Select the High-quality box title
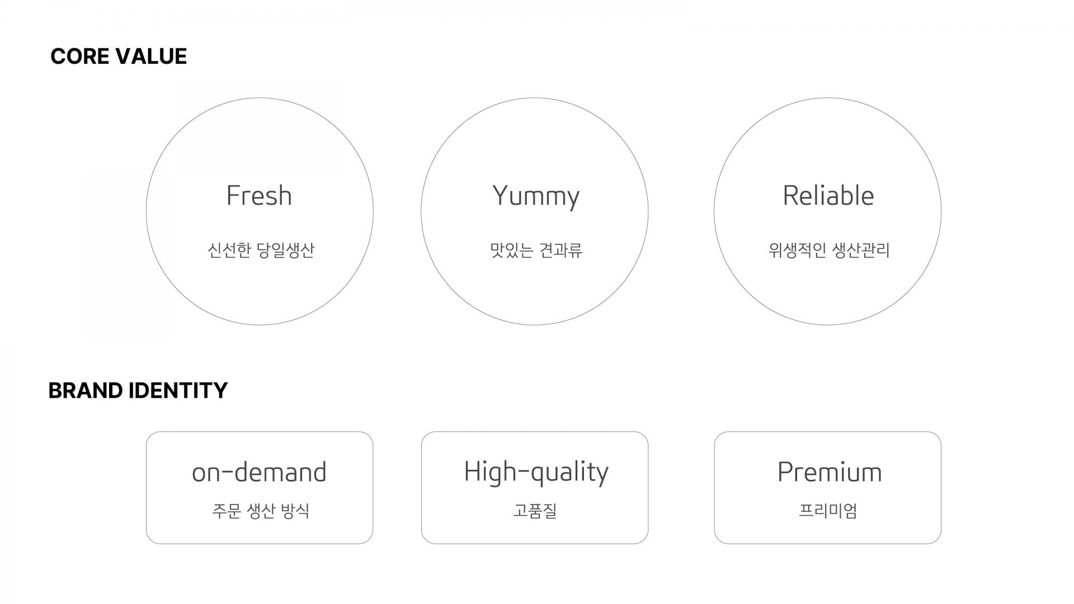This screenshot has width=1074, height=604. (536, 473)
